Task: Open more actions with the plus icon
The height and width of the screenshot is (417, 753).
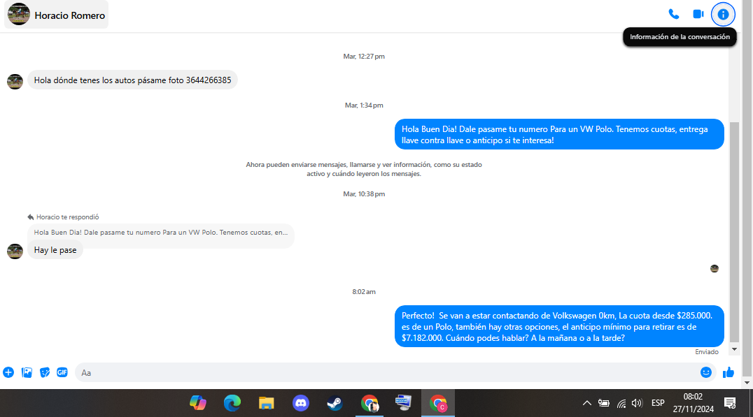Action: pyautogui.click(x=8, y=372)
